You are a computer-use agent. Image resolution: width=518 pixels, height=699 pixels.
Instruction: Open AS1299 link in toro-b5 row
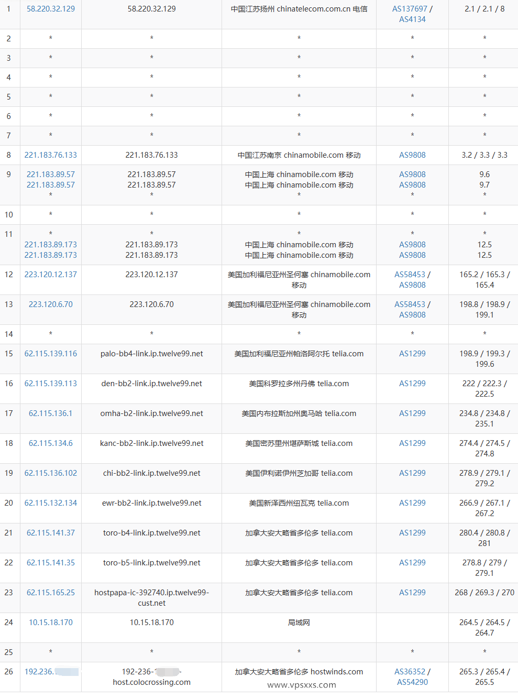click(412, 563)
